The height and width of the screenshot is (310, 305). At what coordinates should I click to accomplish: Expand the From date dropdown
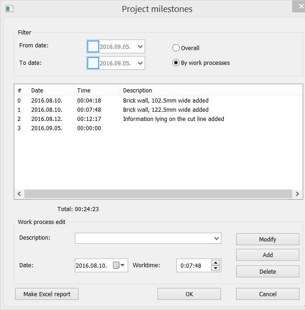[140, 46]
